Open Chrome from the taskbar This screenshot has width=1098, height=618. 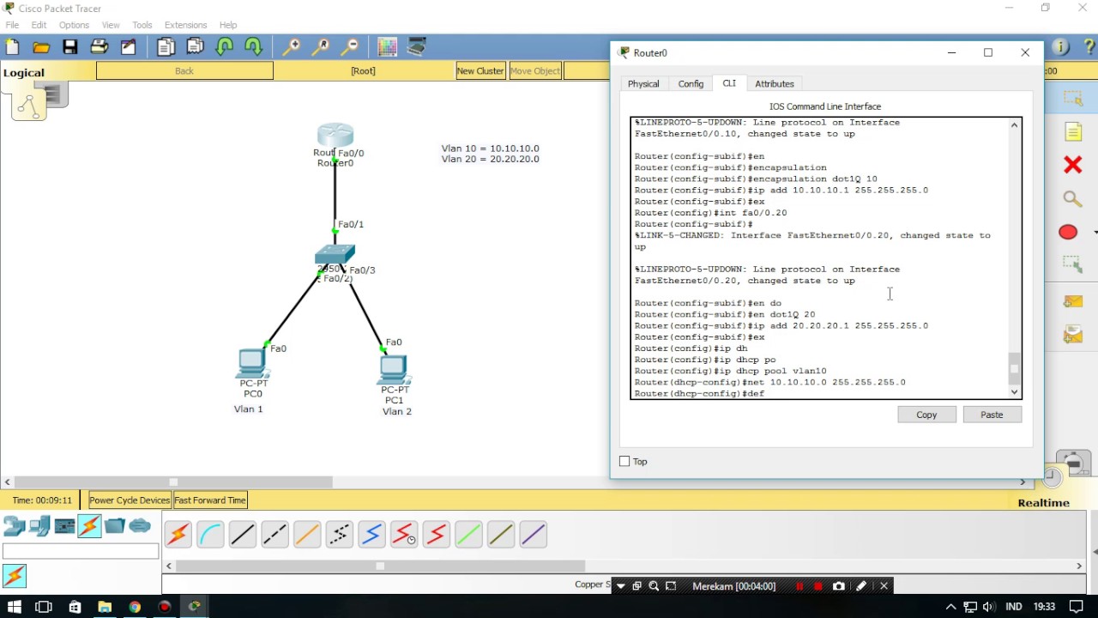pos(135,607)
